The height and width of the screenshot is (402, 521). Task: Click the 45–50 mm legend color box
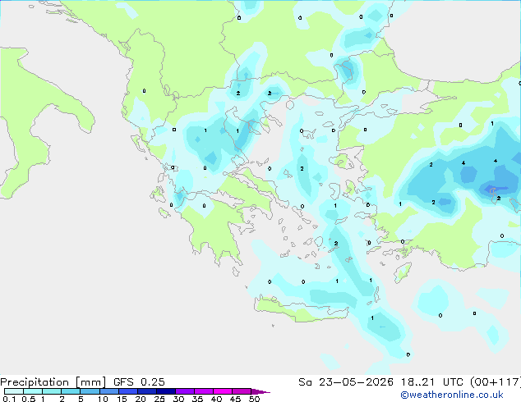(242, 391)
